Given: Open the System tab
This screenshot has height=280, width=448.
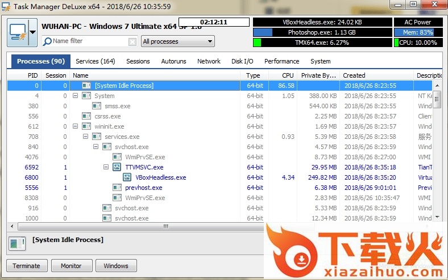Looking at the screenshot, I should [321, 61].
